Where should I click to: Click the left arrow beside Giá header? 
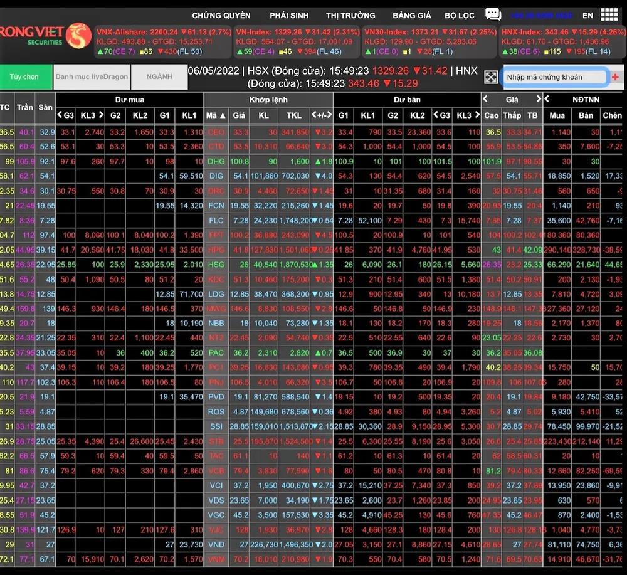pyautogui.click(x=485, y=99)
